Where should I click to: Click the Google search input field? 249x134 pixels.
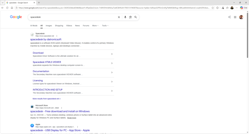click(73, 17)
